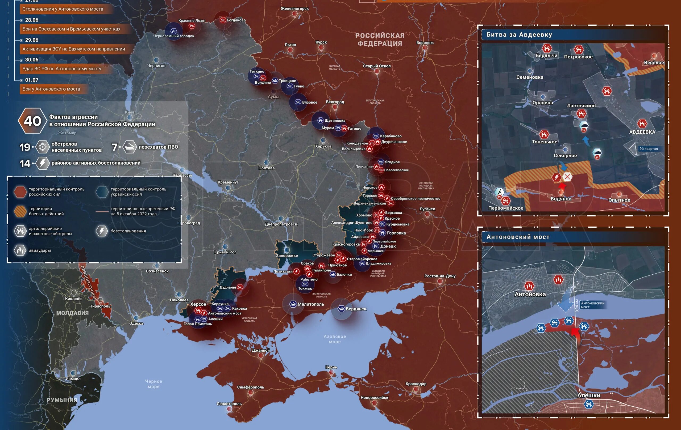Click the blue shelling icon at Алёшки inset
This screenshot has height=430, width=681.
click(x=589, y=404)
